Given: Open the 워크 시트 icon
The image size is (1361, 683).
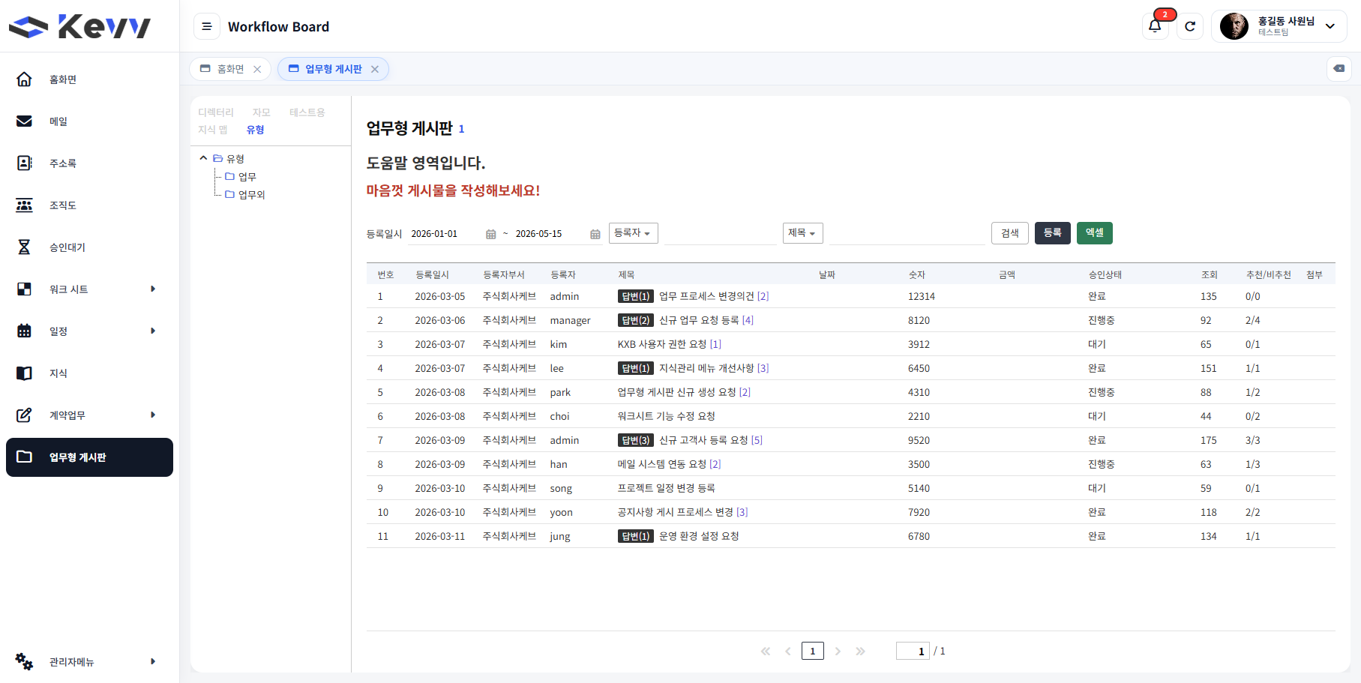Looking at the screenshot, I should click(24, 289).
